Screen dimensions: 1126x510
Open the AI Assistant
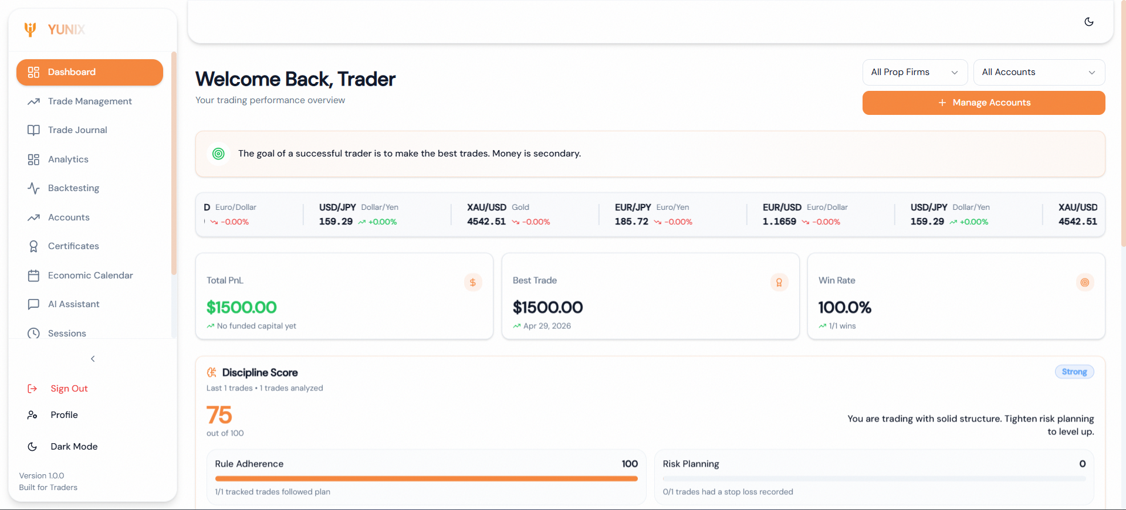pos(90,304)
